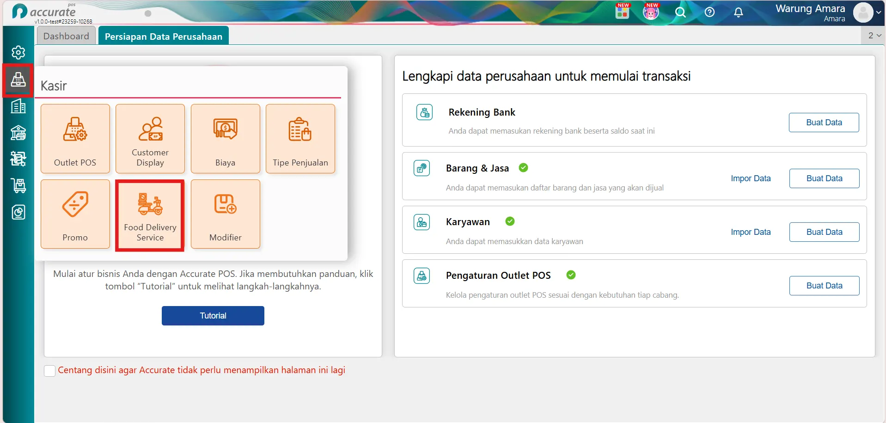
Task: Click Buat Data for Rekening Bank
Action: [824, 123]
